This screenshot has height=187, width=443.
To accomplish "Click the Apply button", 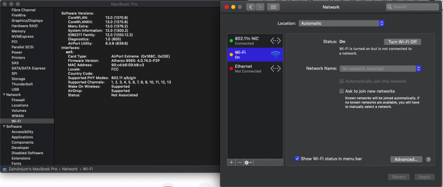I will (x=424, y=177).
